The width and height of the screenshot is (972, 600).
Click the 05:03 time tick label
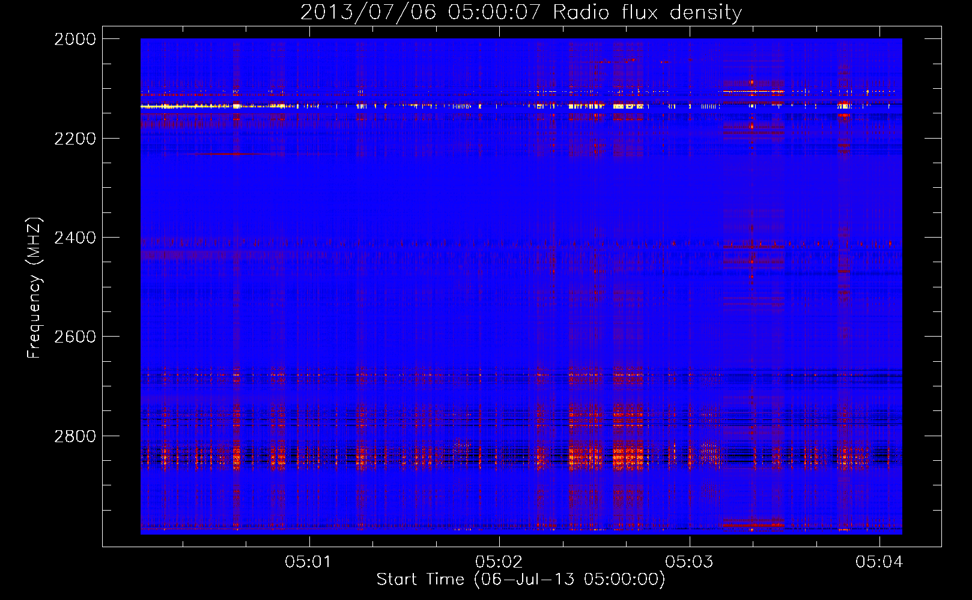pyautogui.click(x=690, y=562)
